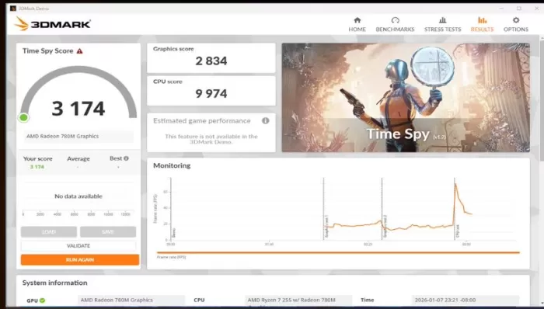The image size is (544, 309).
Task: Click the overall Time Spy score 3 174
Action: pos(78,109)
